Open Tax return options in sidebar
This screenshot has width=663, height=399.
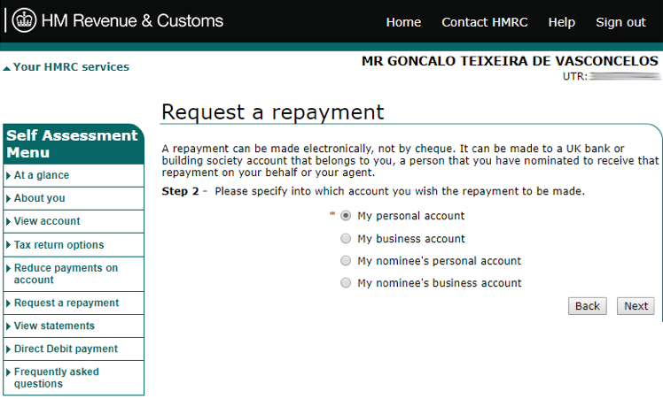click(x=58, y=245)
